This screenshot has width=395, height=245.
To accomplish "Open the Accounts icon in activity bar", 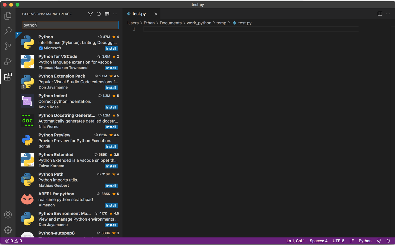I will (8, 215).
